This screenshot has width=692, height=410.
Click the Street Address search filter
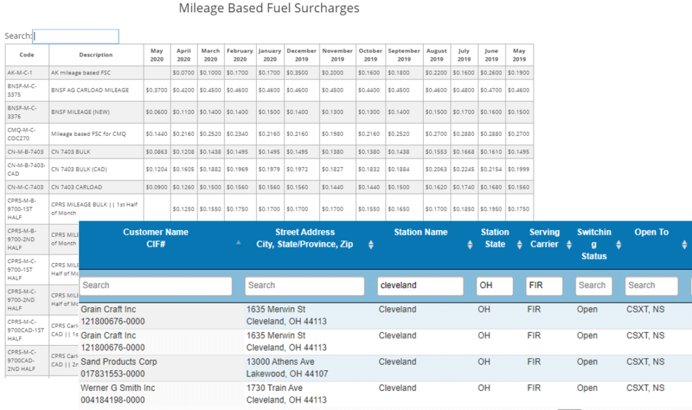click(303, 286)
